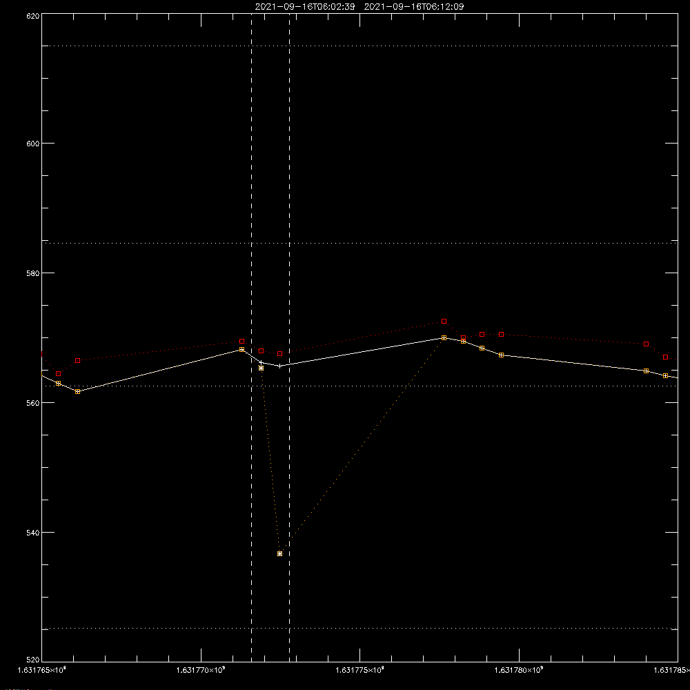Click the dotted horizontal threshold line near 615

(x=359, y=46)
